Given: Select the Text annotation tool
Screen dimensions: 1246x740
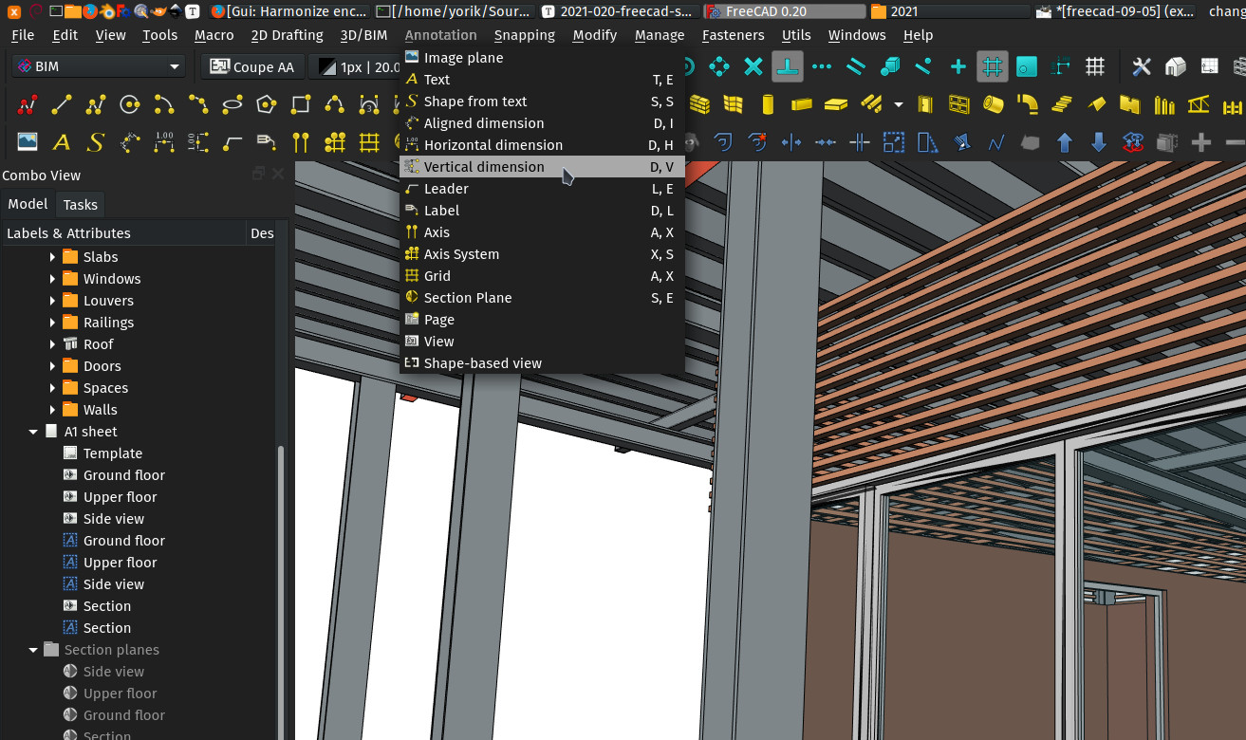Looking at the screenshot, I should 62,142.
